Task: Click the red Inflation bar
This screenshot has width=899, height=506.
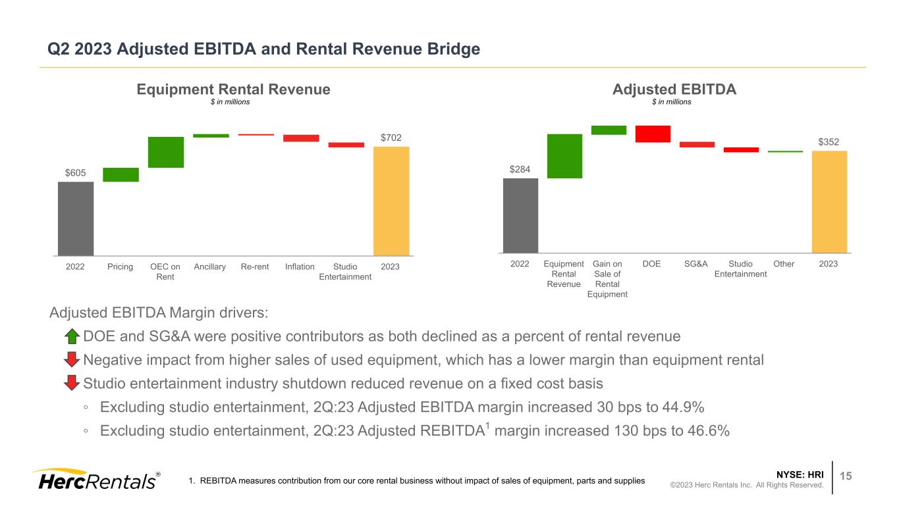Action: (x=301, y=138)
